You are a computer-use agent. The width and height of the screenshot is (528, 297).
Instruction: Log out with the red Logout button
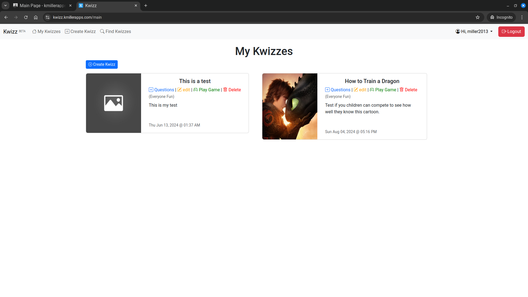tap(512, 32)
